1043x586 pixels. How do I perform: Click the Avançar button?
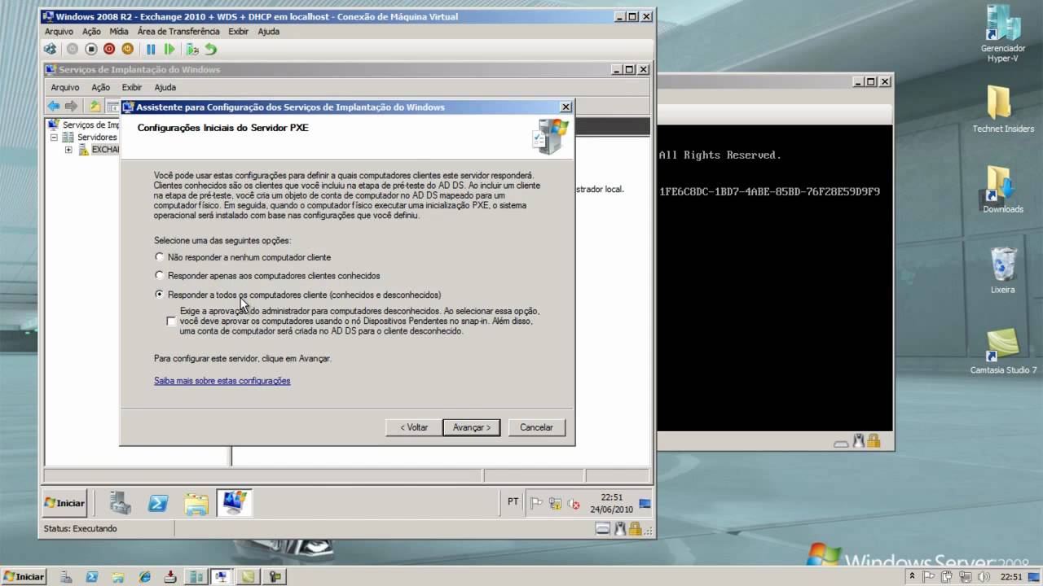[472, 427]
